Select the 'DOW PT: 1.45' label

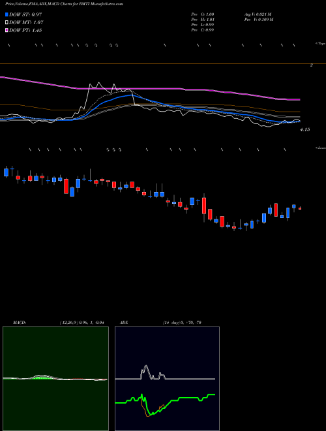25,30
